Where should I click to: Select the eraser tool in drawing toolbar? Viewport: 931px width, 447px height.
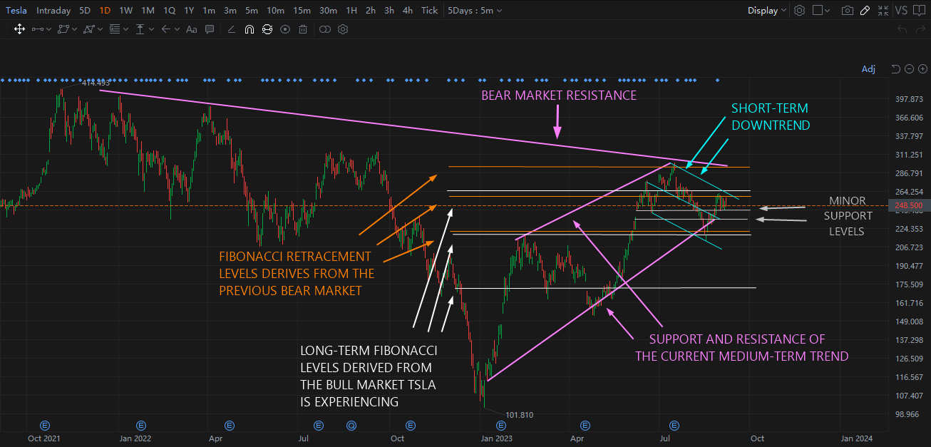[x=231, y=29]
